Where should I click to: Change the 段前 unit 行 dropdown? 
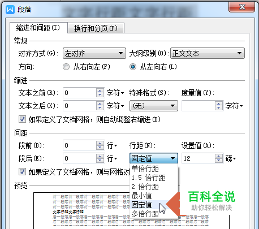point(112,145)
